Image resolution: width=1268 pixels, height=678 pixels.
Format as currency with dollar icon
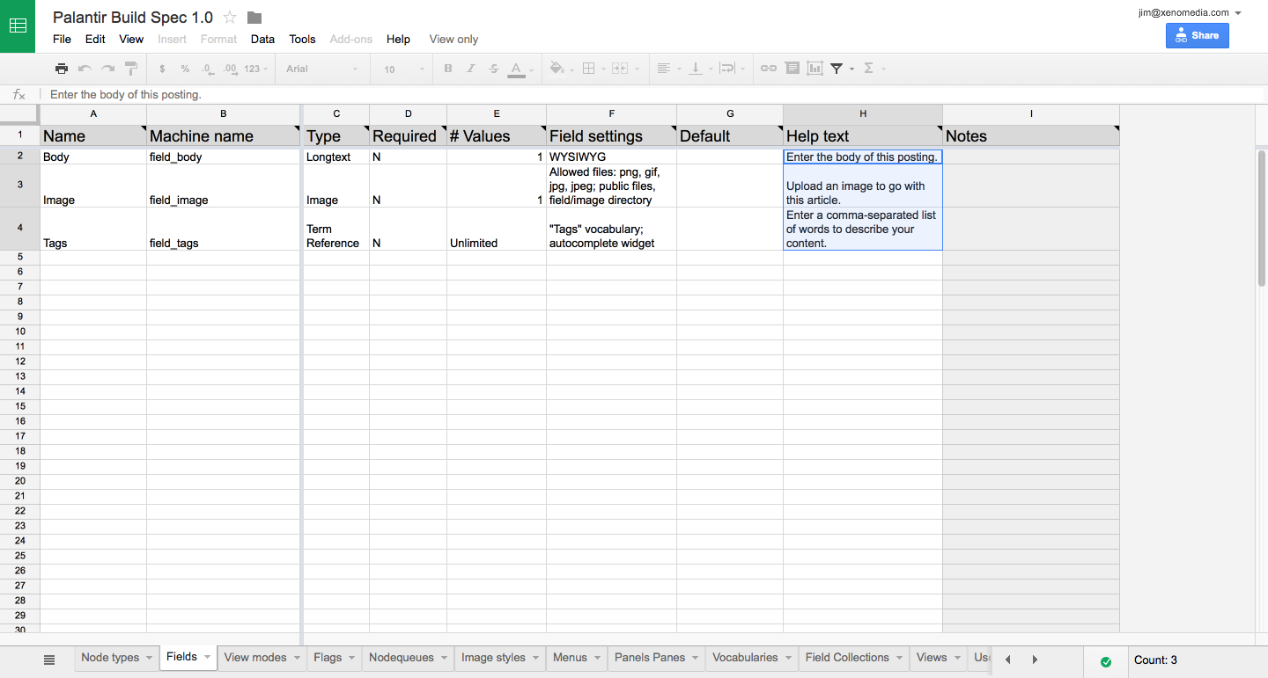162,69
